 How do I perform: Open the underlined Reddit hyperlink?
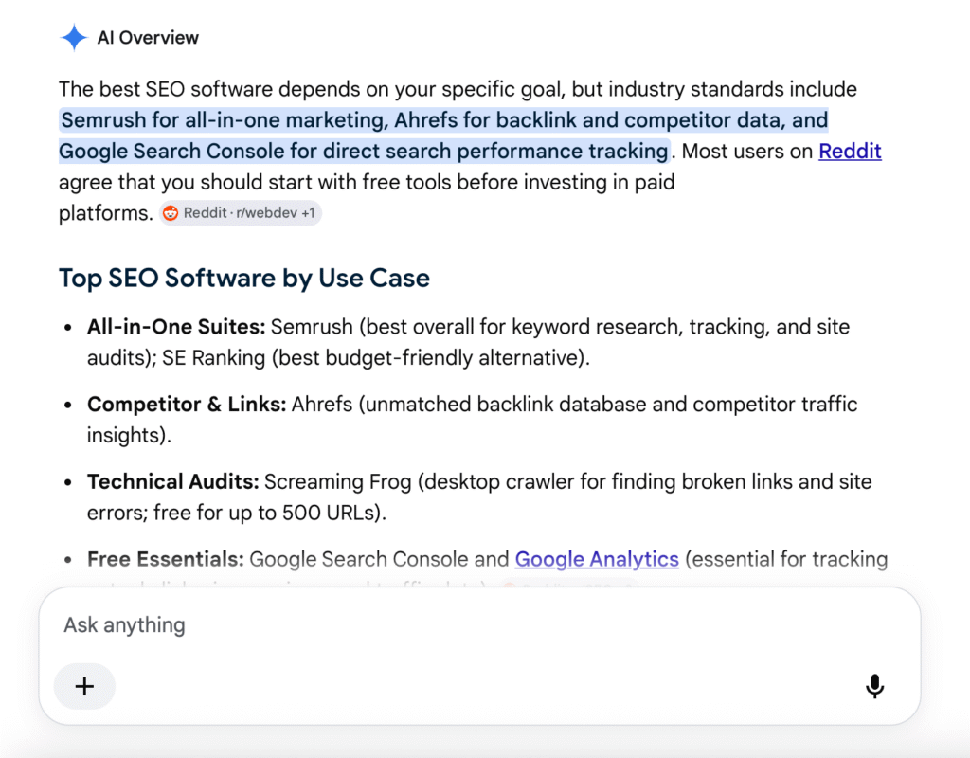coord(850,151)
